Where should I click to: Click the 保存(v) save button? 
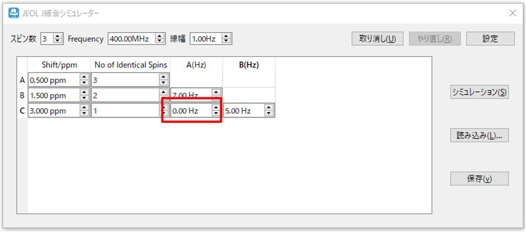(x=479, y=179)
